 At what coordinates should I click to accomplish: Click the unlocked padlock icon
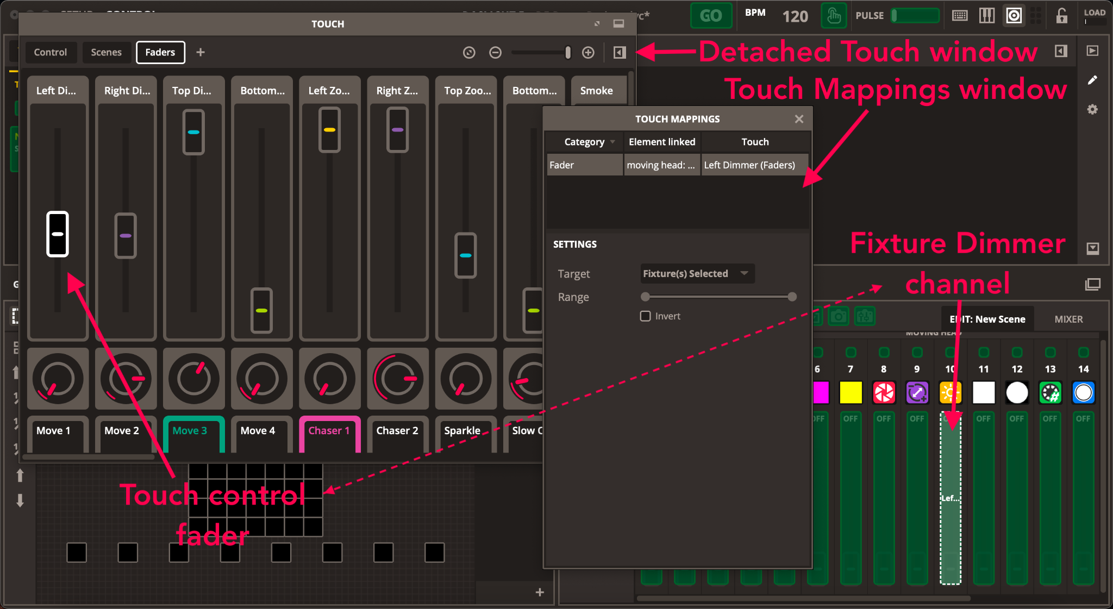click(1061, 16)
